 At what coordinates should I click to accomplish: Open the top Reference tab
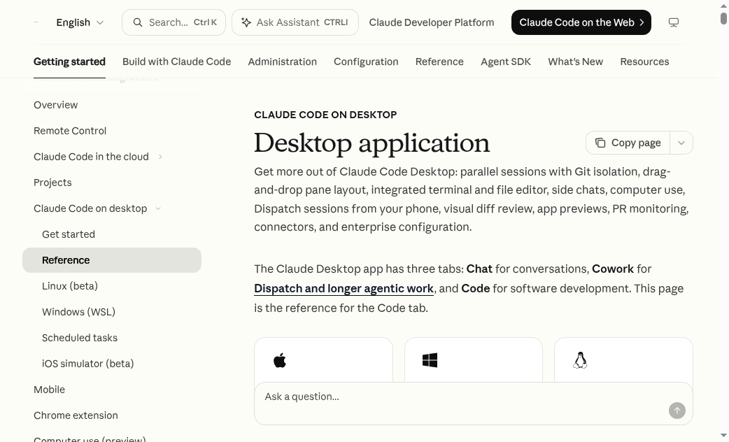439,62
